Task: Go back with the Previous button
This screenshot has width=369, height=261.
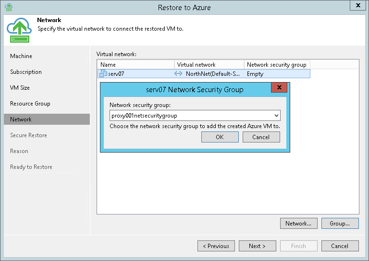Action: tap(216, 246)
